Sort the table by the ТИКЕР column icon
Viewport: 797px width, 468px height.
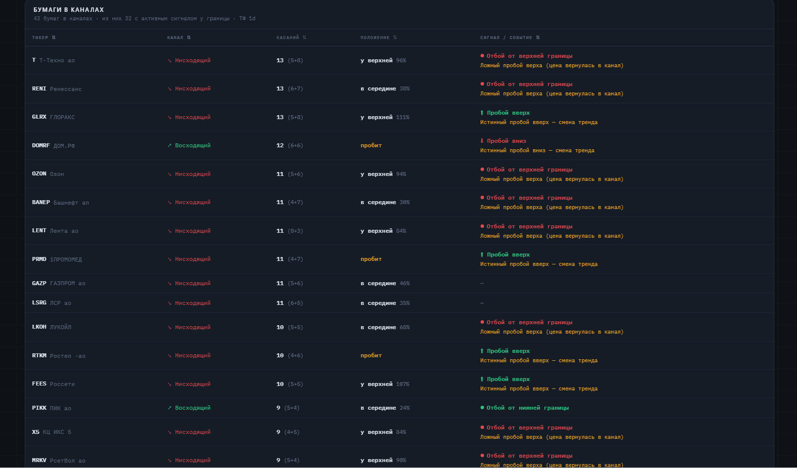point(53,38)
